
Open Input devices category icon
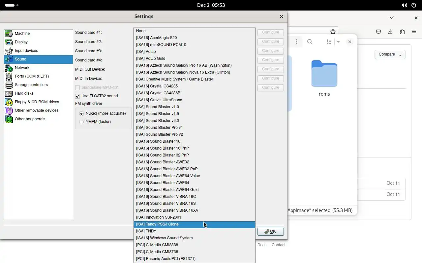[x=9, y=51]
